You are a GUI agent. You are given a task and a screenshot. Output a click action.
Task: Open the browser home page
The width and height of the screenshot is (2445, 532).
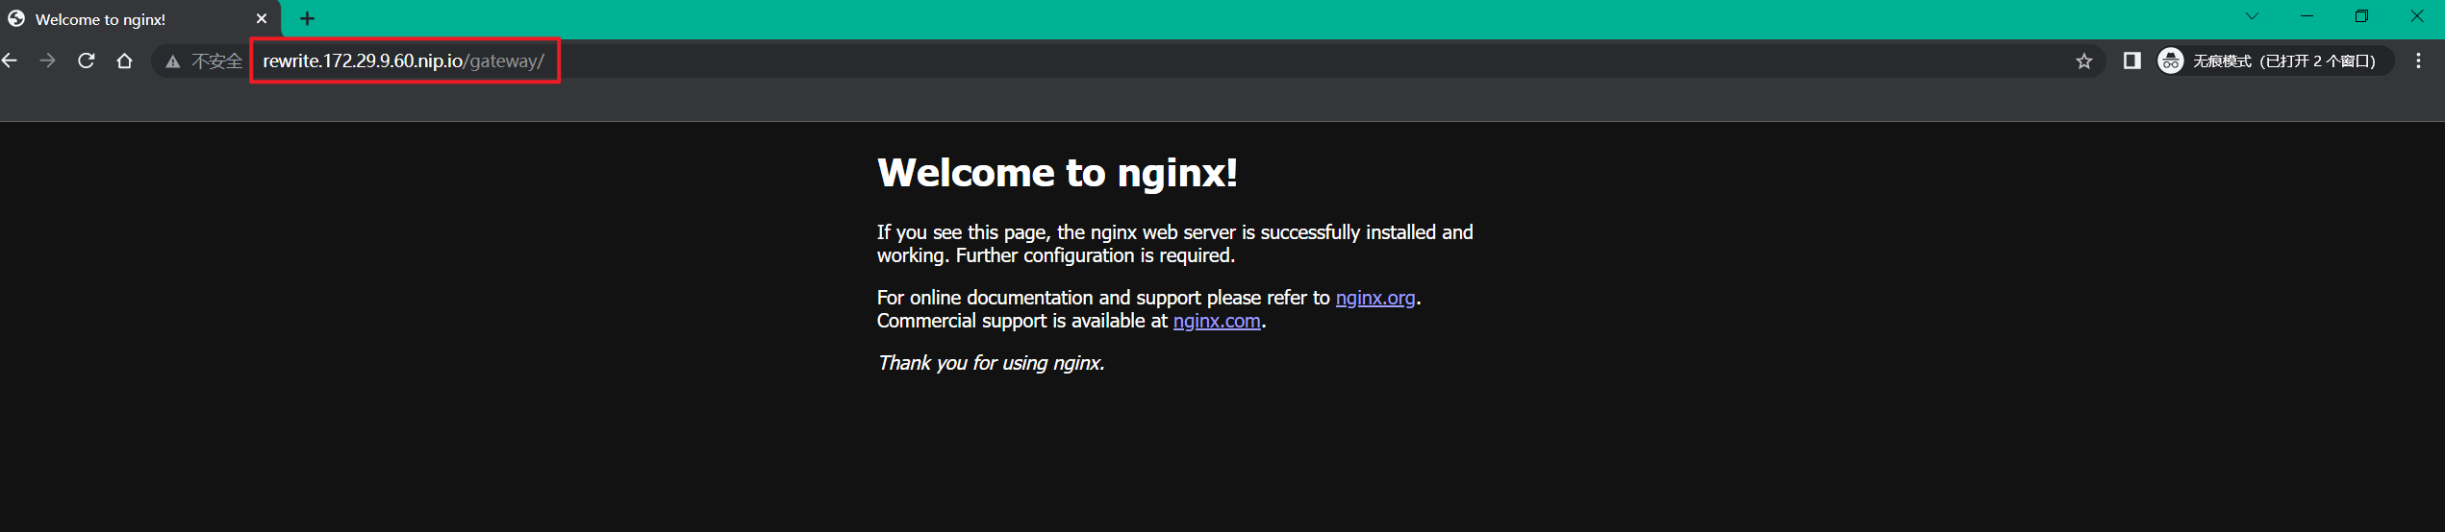coord(125,61)
